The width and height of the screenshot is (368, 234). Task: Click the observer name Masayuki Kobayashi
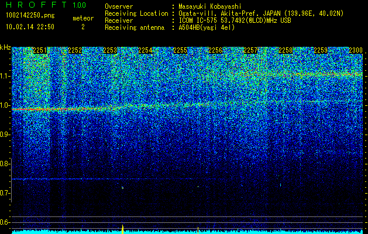click(x=210, y=6)
